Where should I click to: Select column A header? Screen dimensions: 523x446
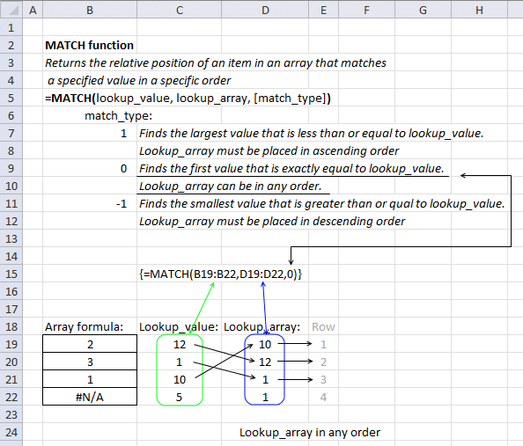pos(33,10)
